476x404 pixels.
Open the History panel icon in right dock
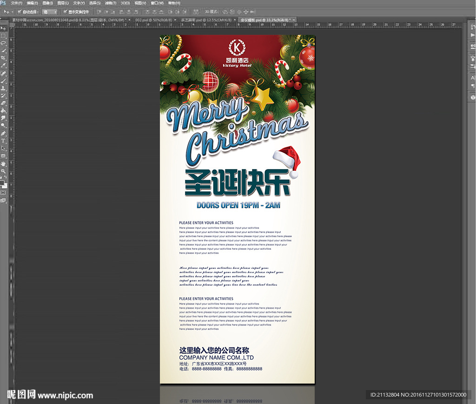point(473,27)
